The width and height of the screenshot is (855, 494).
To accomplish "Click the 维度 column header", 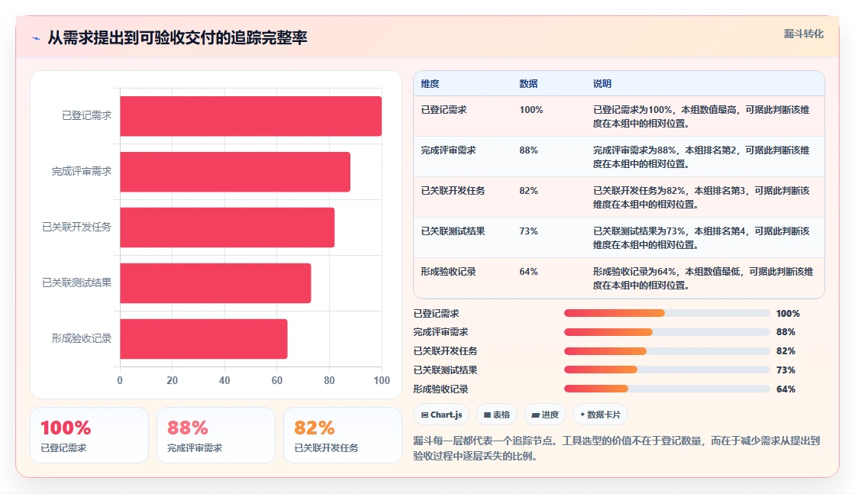I will (430, 83).
